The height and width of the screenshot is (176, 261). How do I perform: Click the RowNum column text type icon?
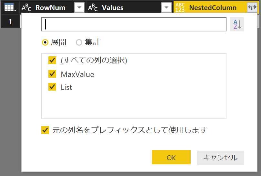(x=26, y=8)
